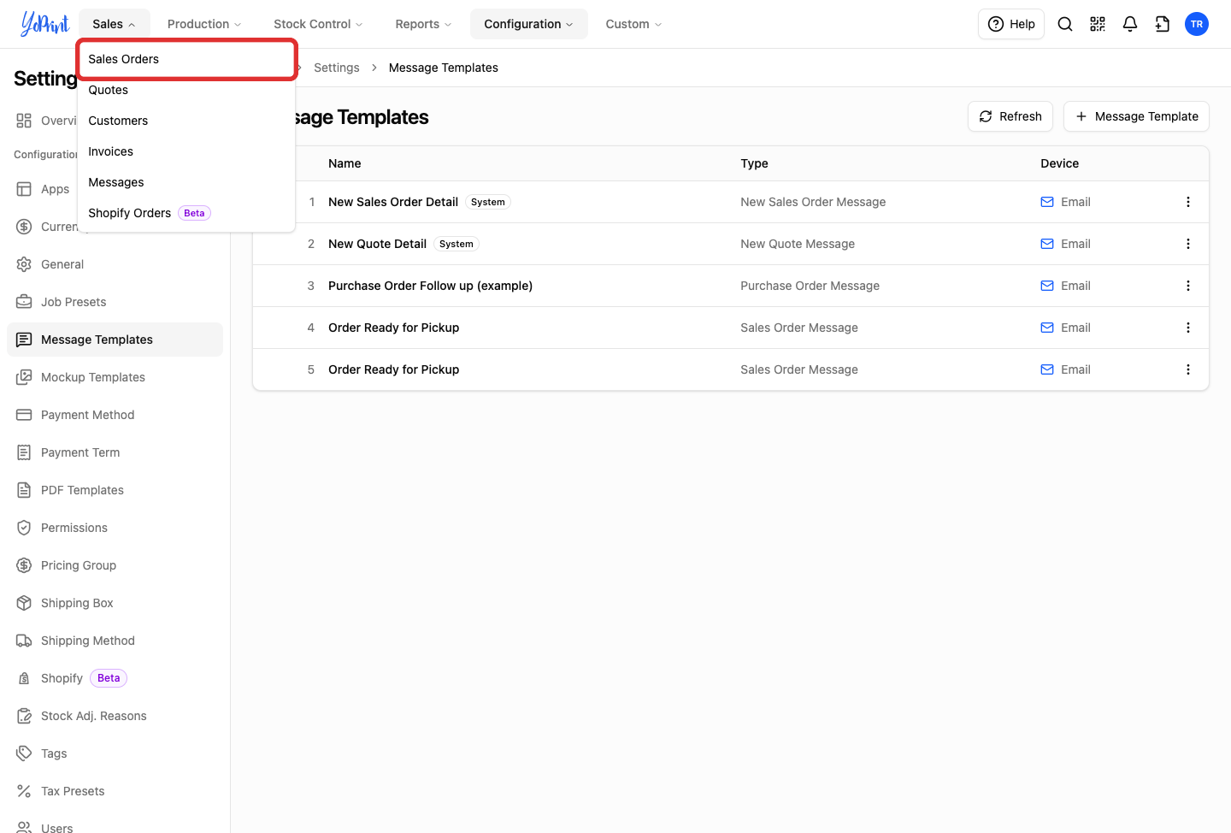Click the General gear icon in the sidebar
The width and height of the screenshot is (1231, 833).
coord(24,264)
